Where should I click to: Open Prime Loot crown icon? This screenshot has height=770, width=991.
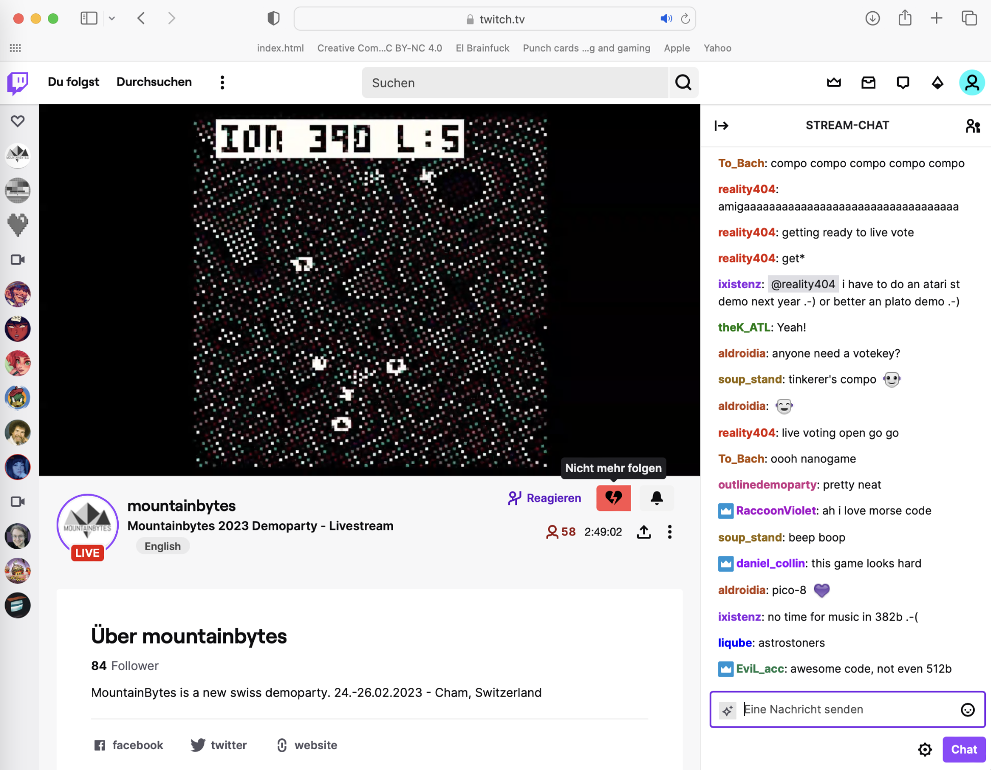833,83
